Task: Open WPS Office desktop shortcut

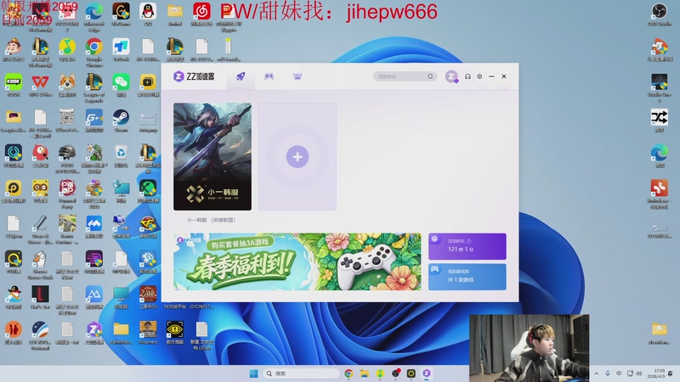Action: coord(40,84)
